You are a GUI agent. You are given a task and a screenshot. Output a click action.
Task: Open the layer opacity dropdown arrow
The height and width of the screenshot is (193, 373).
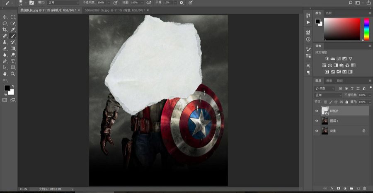click(369, 95)
